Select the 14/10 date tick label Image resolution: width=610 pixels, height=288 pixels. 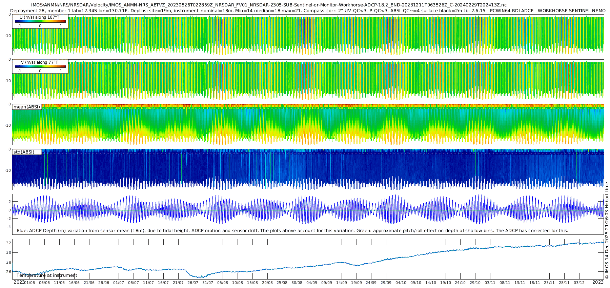tap(431, 283)
